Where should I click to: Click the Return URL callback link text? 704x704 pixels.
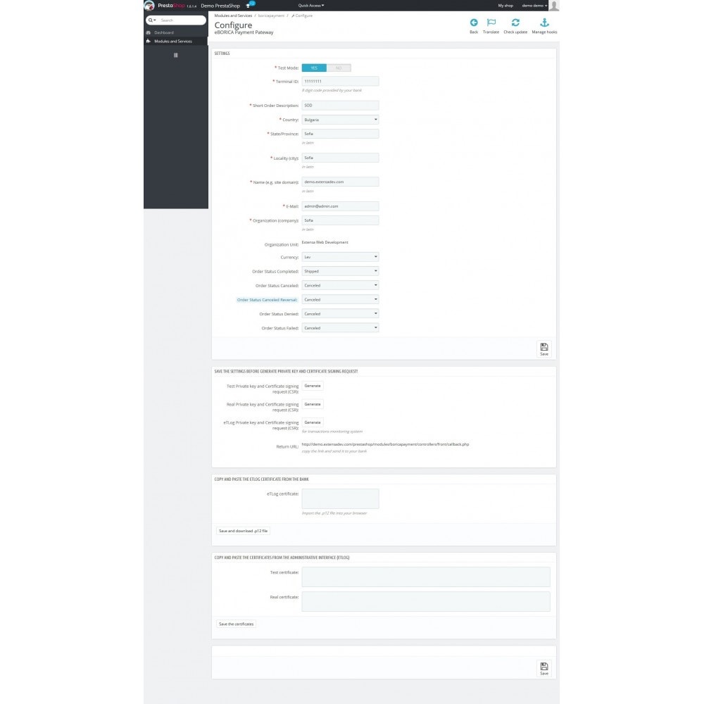click(x=385, y=444)
